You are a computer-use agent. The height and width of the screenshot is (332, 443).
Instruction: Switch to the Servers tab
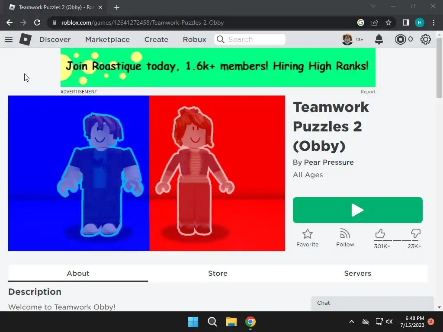tap(357, 273)
